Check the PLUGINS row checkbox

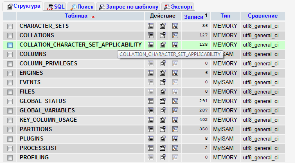10,139
